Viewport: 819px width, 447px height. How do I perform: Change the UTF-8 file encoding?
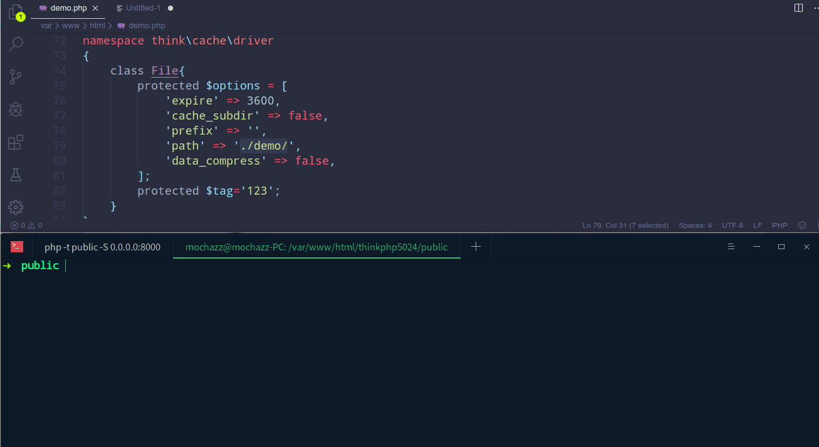[732, 225]
